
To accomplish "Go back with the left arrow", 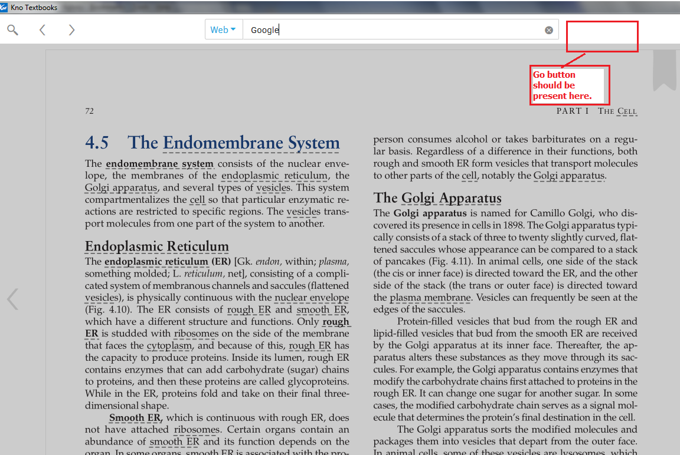I will coord(42,30).
